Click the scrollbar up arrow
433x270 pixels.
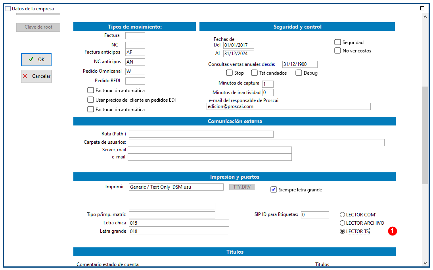425,17
